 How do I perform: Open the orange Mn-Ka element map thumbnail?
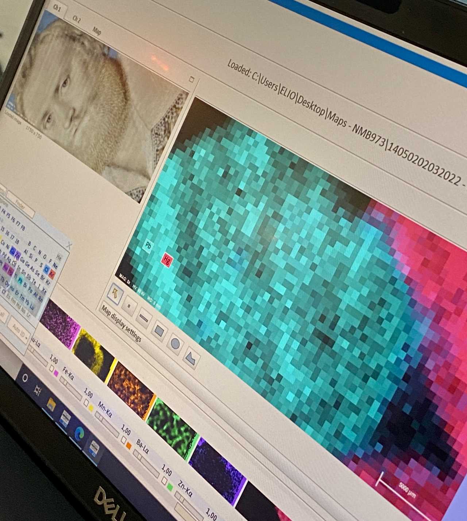131,390
